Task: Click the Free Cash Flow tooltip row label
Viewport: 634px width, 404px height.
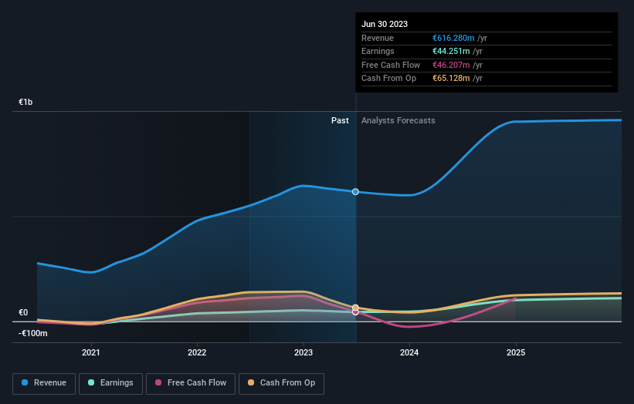Action: (391, 65)
